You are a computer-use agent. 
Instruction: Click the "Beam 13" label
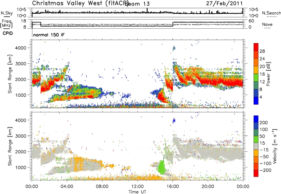pyautogui.click(x=137, y=4)
